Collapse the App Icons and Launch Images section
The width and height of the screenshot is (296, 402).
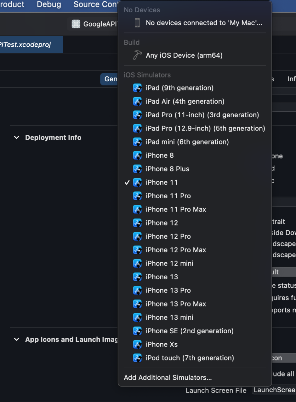tap(17, 340)
